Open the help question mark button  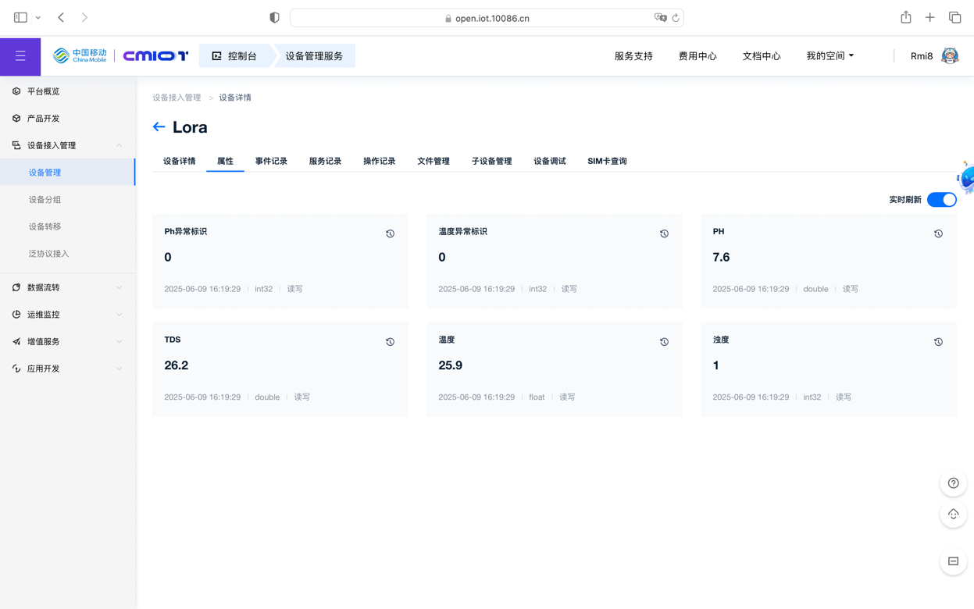pyautogui.click(x=953, y=483)
